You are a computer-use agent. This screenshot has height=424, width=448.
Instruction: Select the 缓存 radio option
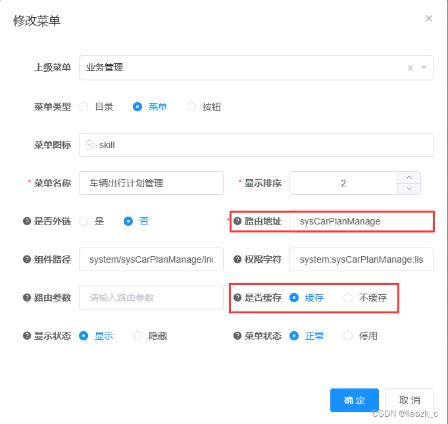pyautogui.click(x=294, y=298)
